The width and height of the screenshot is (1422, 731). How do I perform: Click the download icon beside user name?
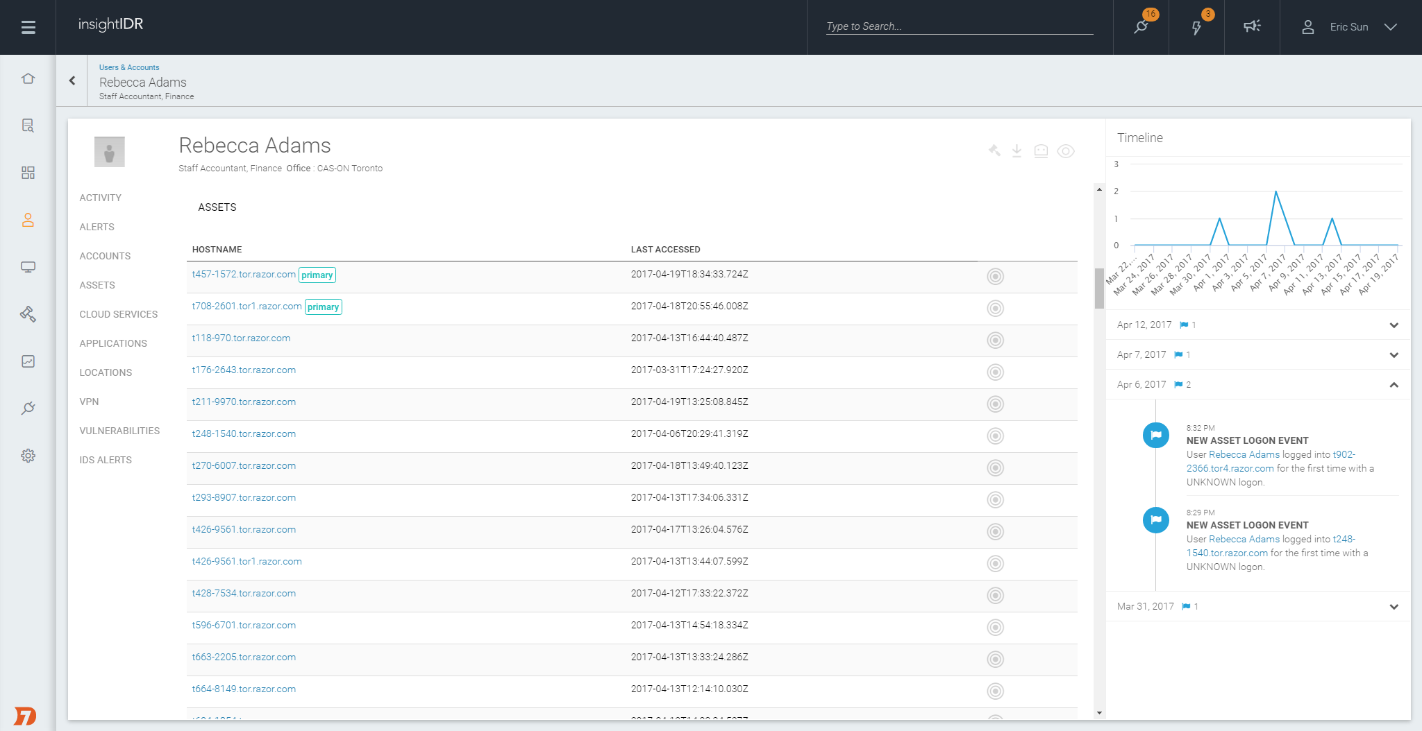click(x=1017, y=150)
